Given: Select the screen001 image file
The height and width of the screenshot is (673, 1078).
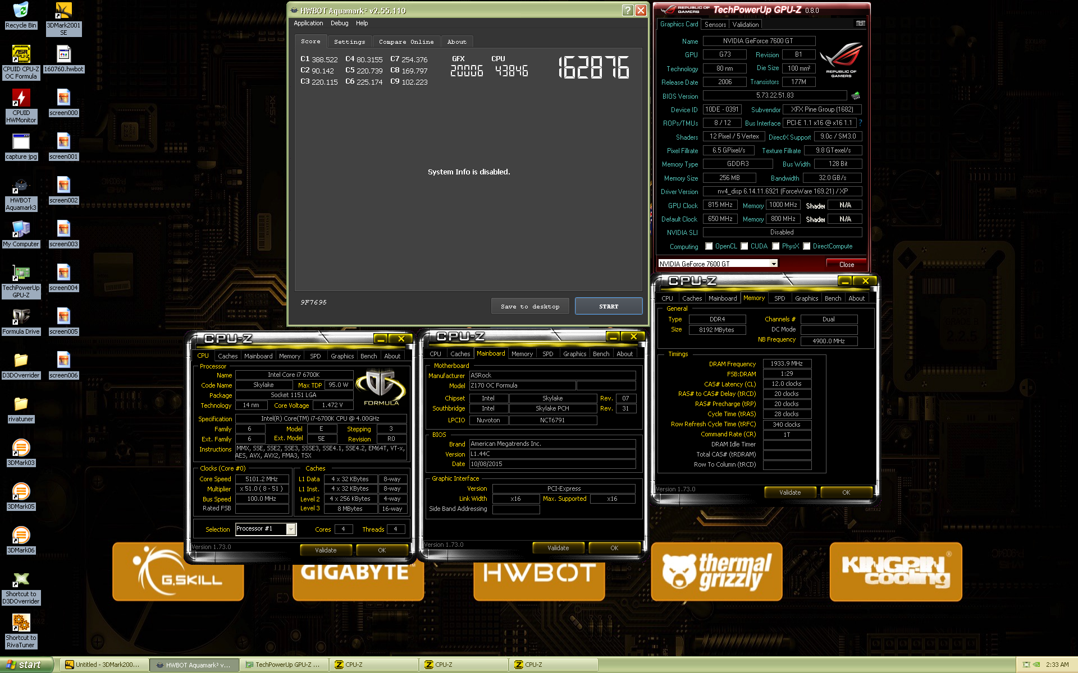Looking at the screenshot, I should click(63, 147).
